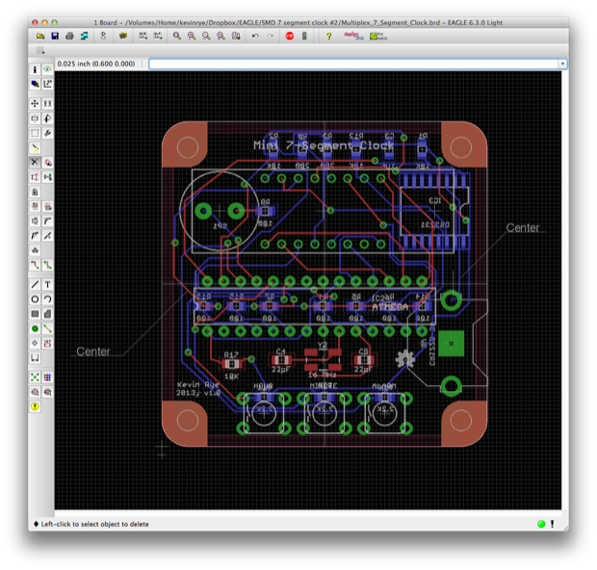The image size is (597, 570).
Task: Select the Rotate tool
Action: tap(47, 118)
